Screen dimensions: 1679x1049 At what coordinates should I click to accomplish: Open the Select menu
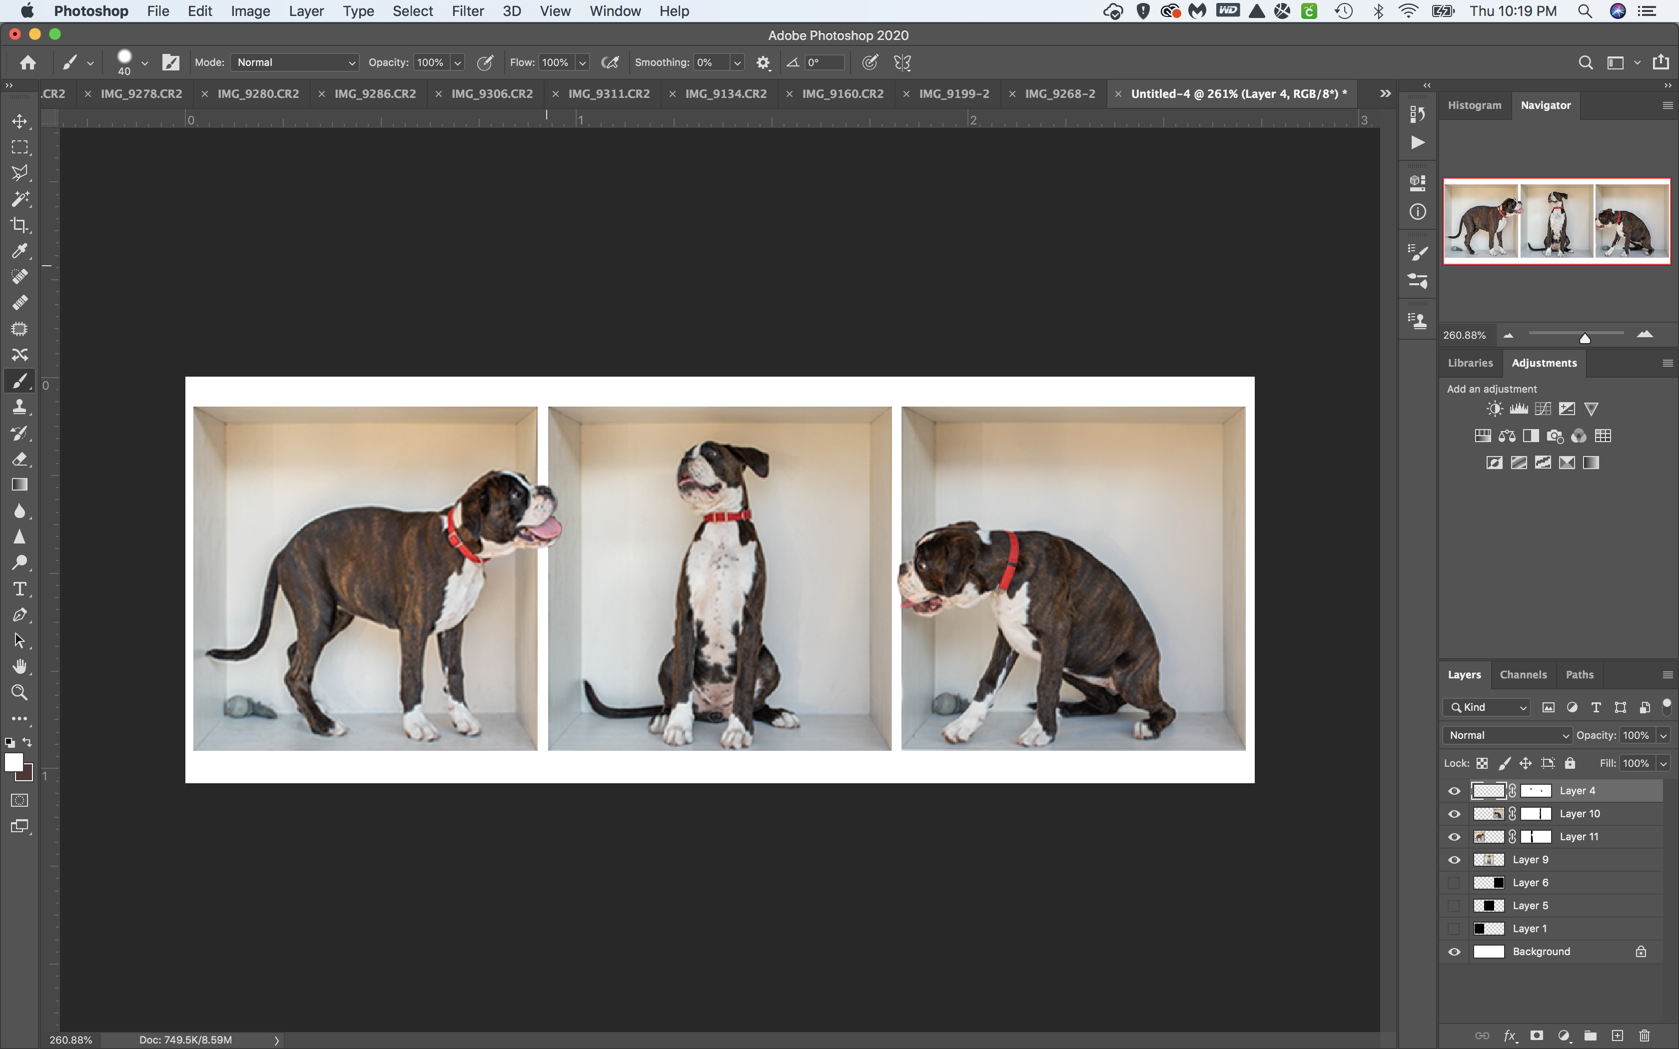412,11
